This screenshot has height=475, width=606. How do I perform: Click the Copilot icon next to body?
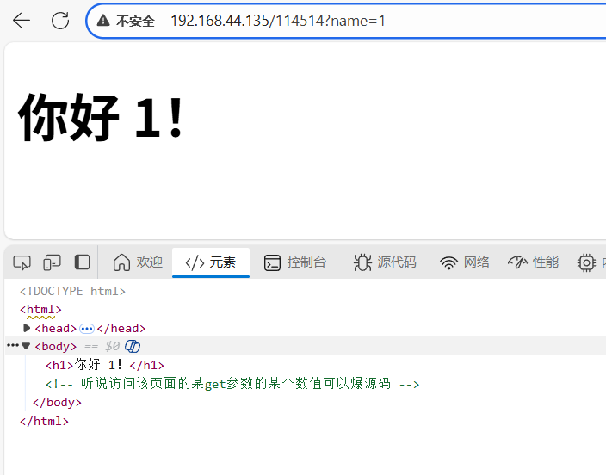pyautogui.click(x=133, y=346)
